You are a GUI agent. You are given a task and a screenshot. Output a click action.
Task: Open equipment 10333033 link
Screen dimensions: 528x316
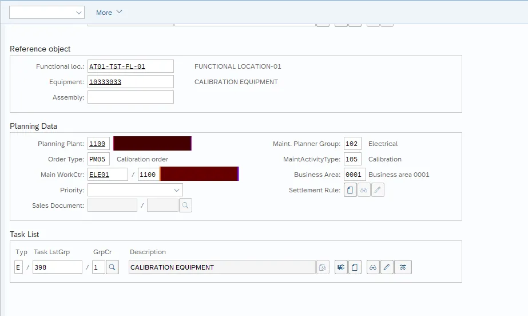[105, 82]
